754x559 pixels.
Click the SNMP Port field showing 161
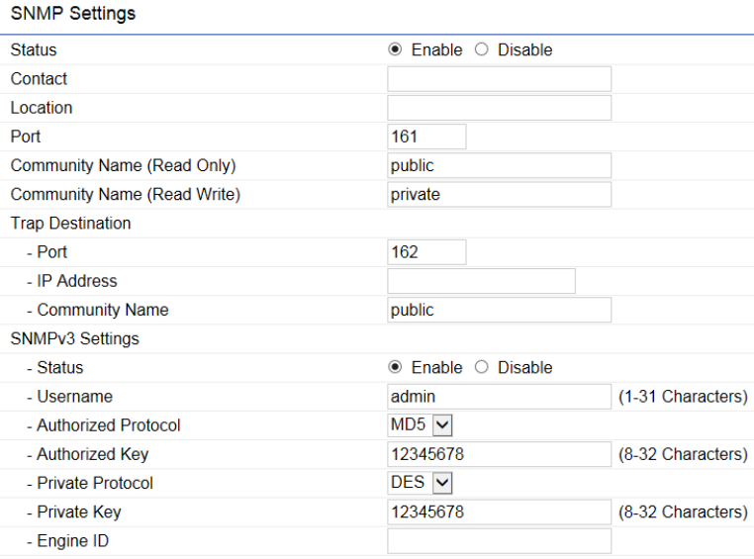click(426, 137)
